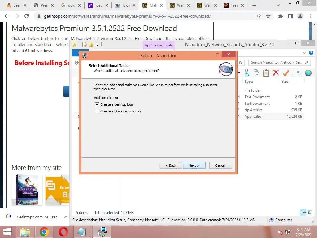Click the Back arrow in the Explorer window

pyautogui.click(x=77, y=62)
